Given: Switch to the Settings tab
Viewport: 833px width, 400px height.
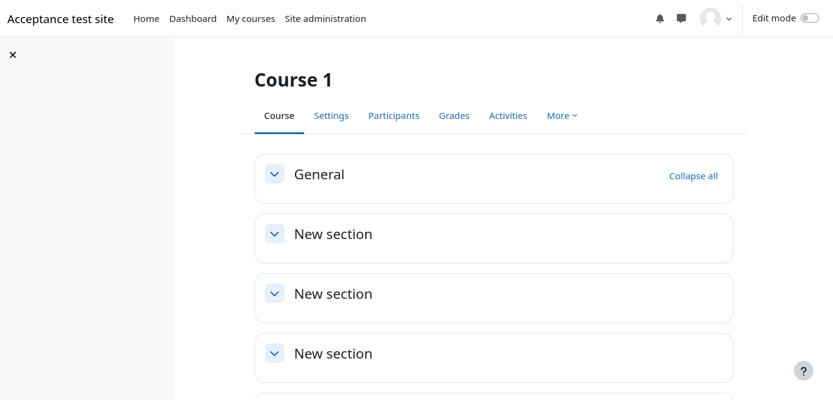Looking at the screenshot, I should [x=331, y=116].
